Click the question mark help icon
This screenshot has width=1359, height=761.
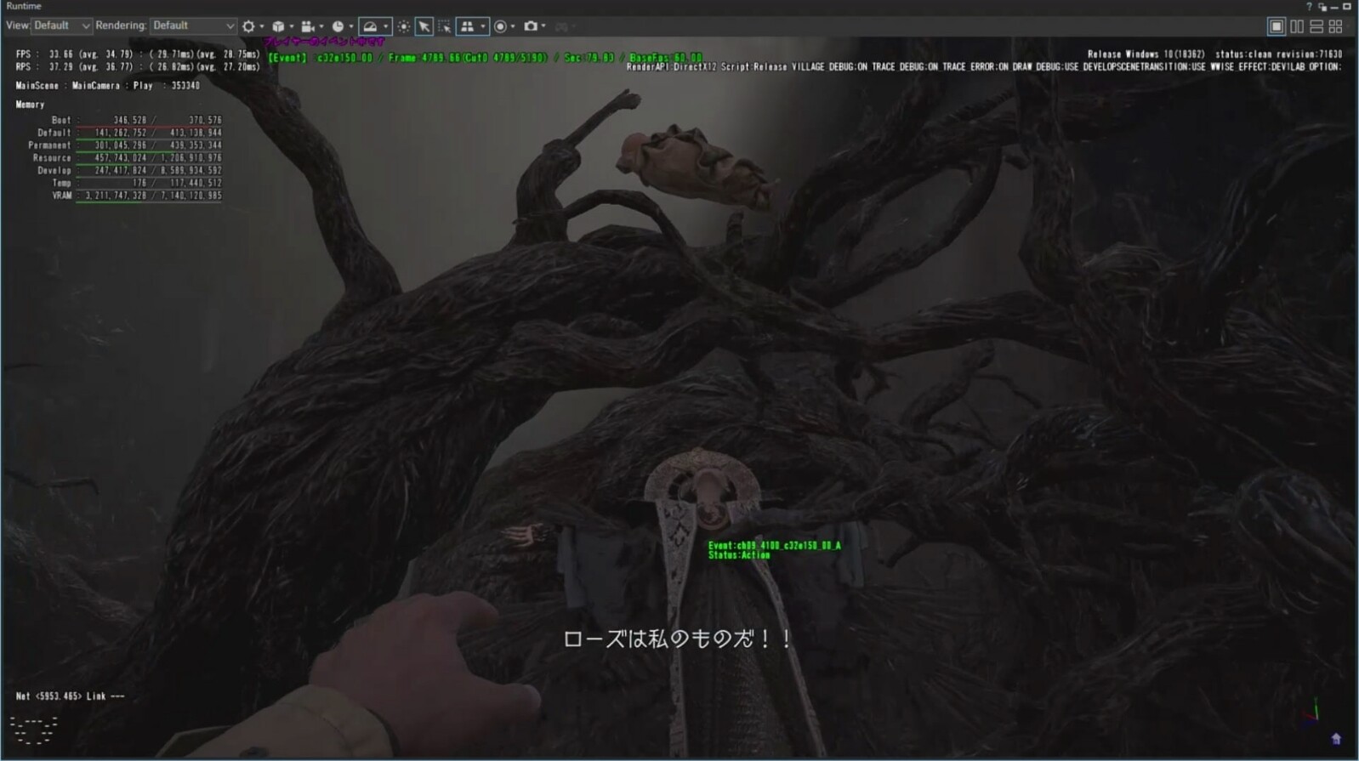coord(1309,6)
